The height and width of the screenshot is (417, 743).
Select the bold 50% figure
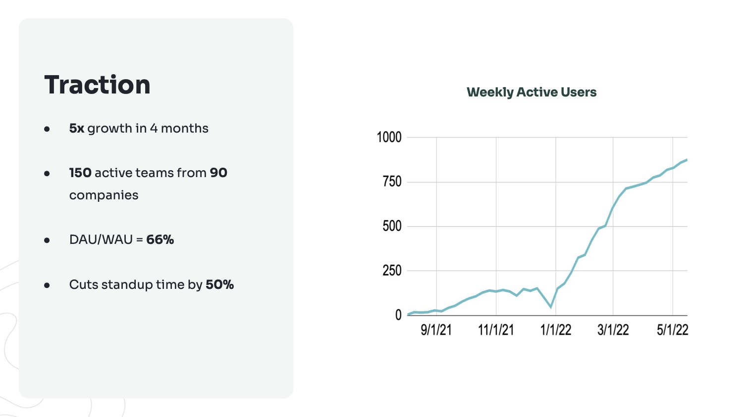pos(219,285)
